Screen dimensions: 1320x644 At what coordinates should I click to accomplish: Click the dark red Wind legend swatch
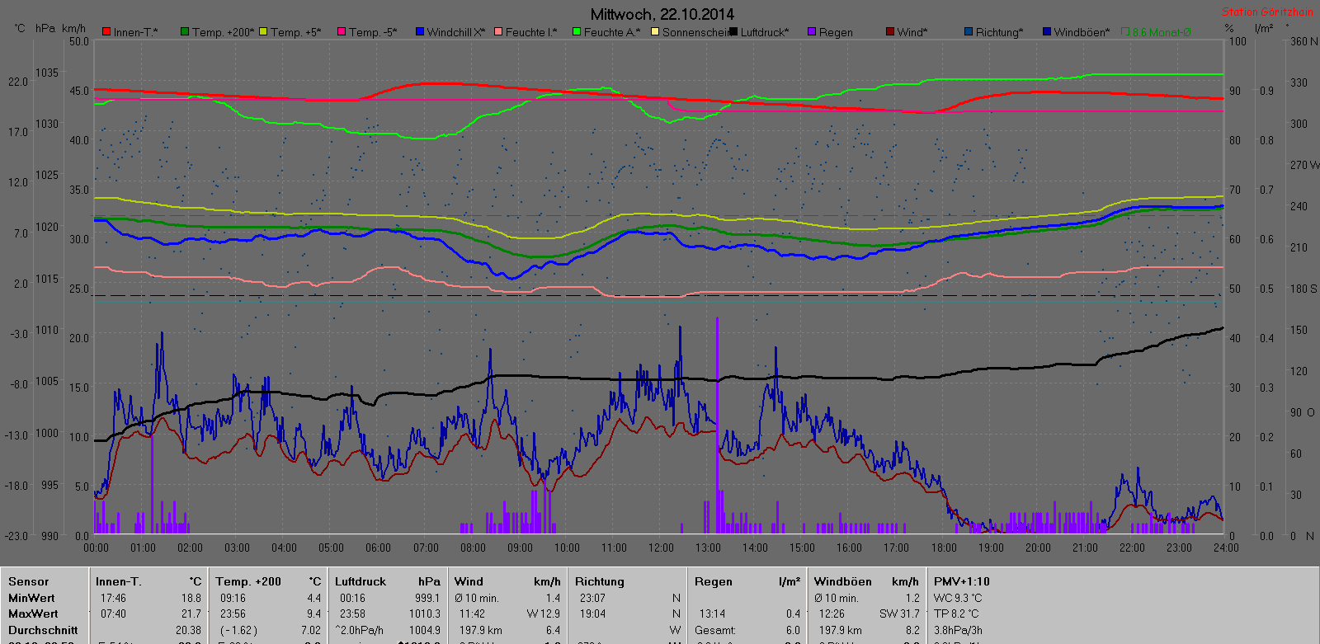890,31
